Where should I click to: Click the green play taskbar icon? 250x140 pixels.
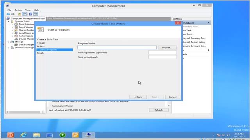(62, 135)
